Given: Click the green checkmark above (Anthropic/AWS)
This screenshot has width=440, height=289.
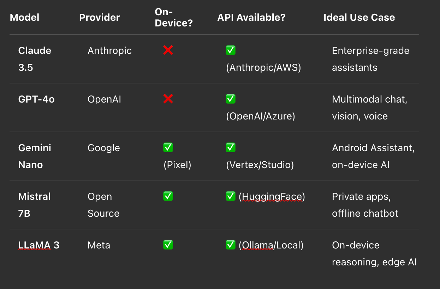Looking at the screenshot, I should [231, 50].
